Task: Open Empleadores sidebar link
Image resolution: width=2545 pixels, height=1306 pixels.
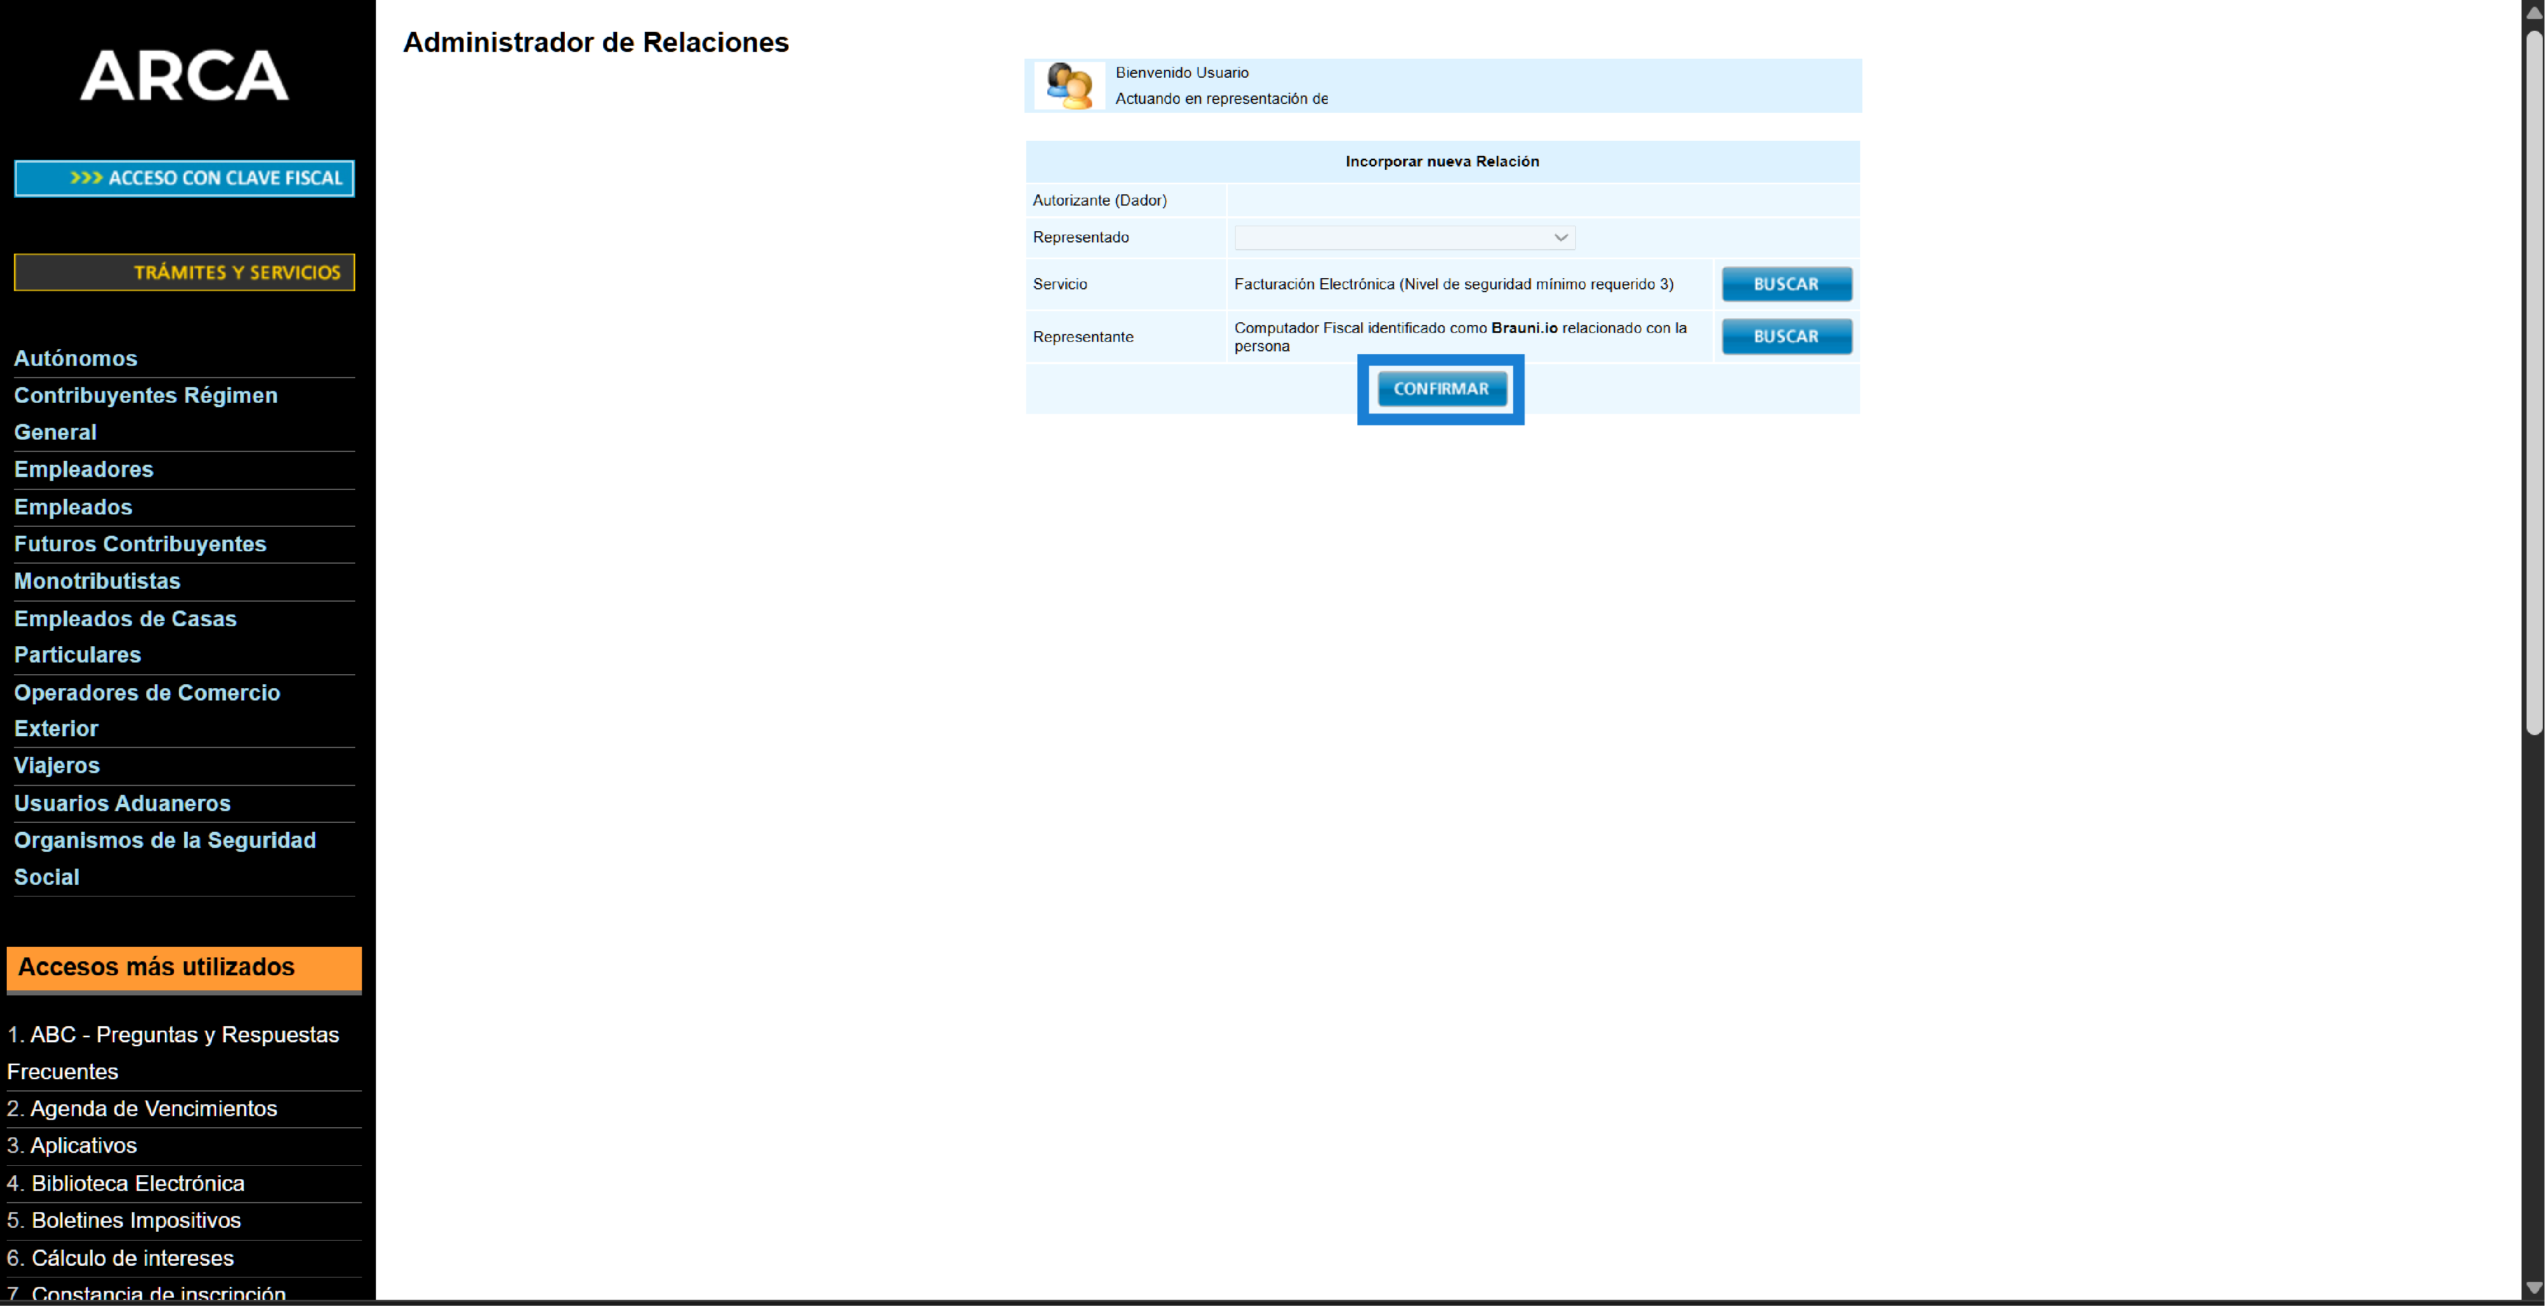Action: point(83,469)
